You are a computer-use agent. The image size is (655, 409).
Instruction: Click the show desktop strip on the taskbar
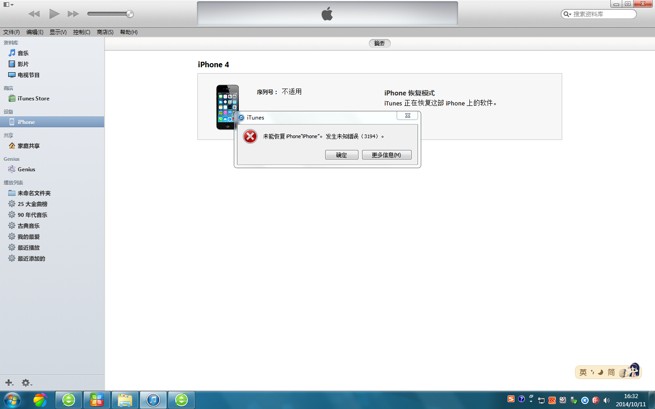tap(652, 400)
